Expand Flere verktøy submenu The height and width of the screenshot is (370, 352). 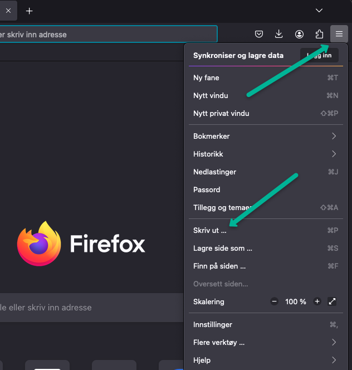click(x=334, y=342)
